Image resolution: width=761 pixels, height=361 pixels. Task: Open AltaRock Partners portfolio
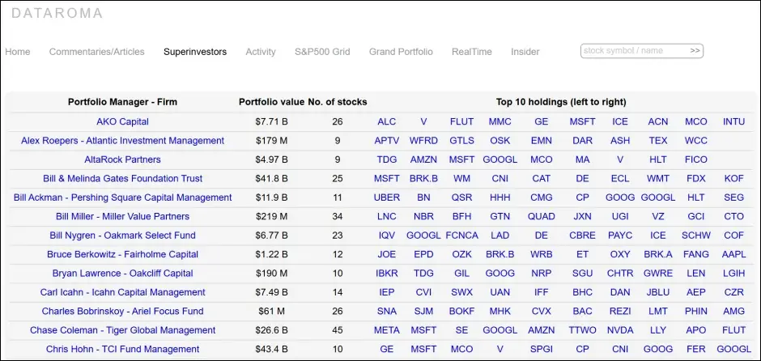[x=123, y=159]
